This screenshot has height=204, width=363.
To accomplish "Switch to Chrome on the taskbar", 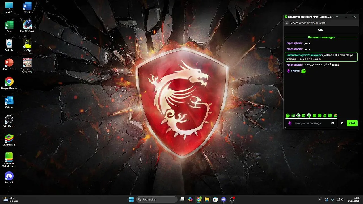I will pyautogui.click(x=199, y=199).
